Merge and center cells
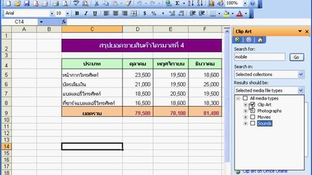The height and width of the screenshot is (175, 312). (x=134, y=13)
